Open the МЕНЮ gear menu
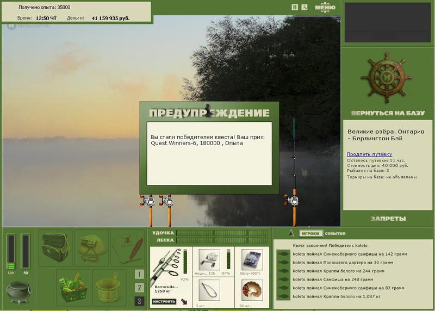 (x=325, y=7)
